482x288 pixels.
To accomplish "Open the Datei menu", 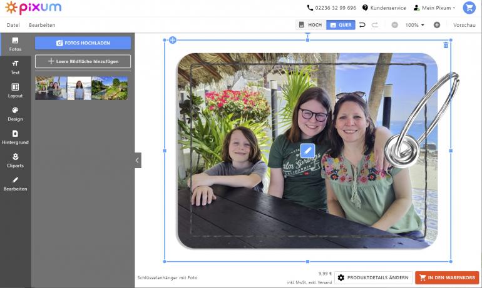I will (x=13, y=25).
